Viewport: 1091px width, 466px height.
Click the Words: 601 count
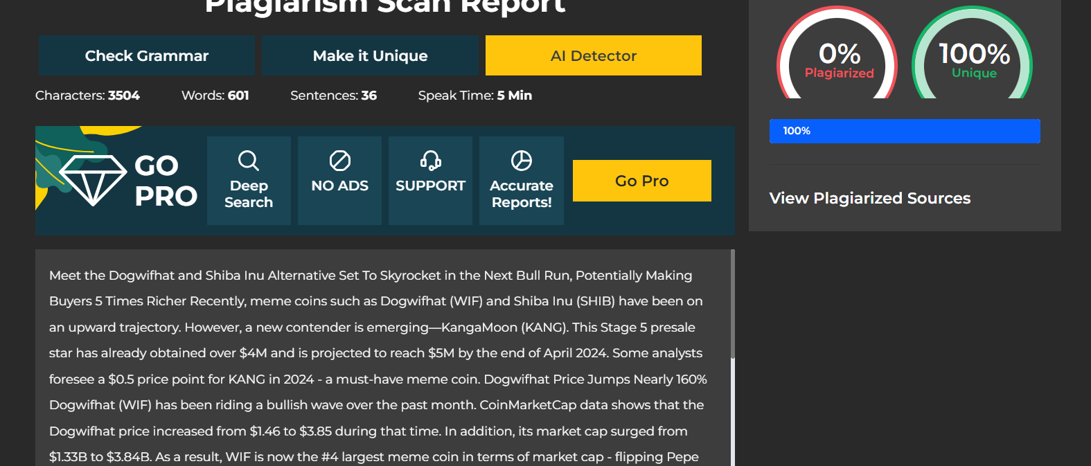click(x=215, y=96)
